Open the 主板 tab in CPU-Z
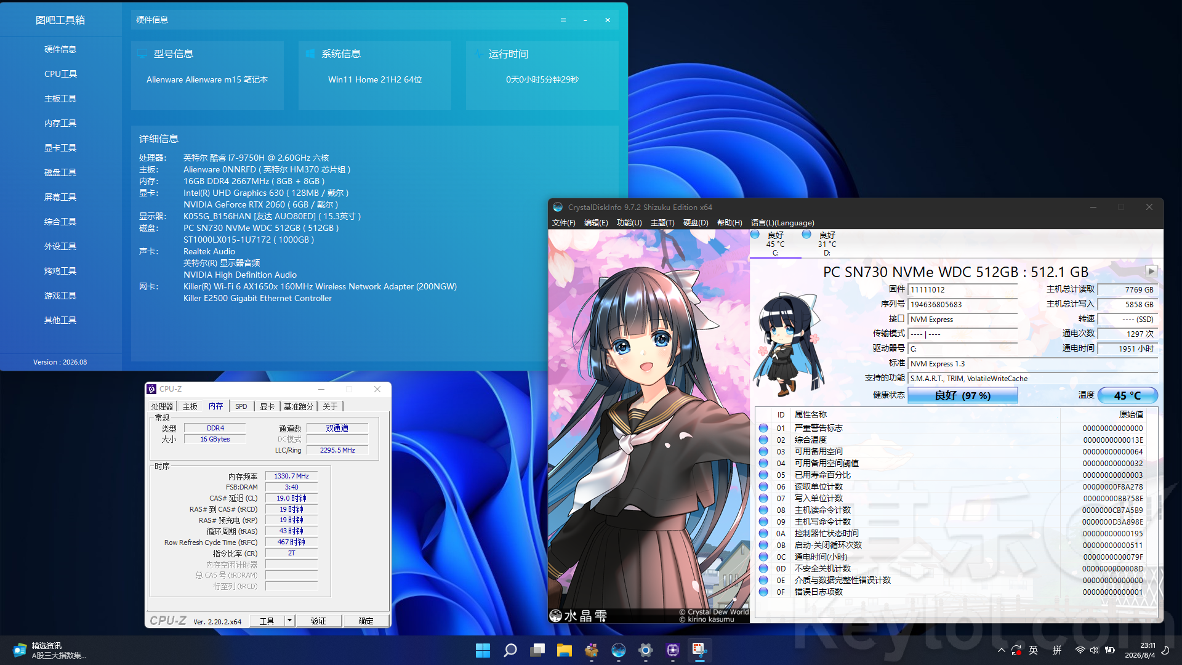The height and width of the screenshot is (665, 1182). point(190,406)
